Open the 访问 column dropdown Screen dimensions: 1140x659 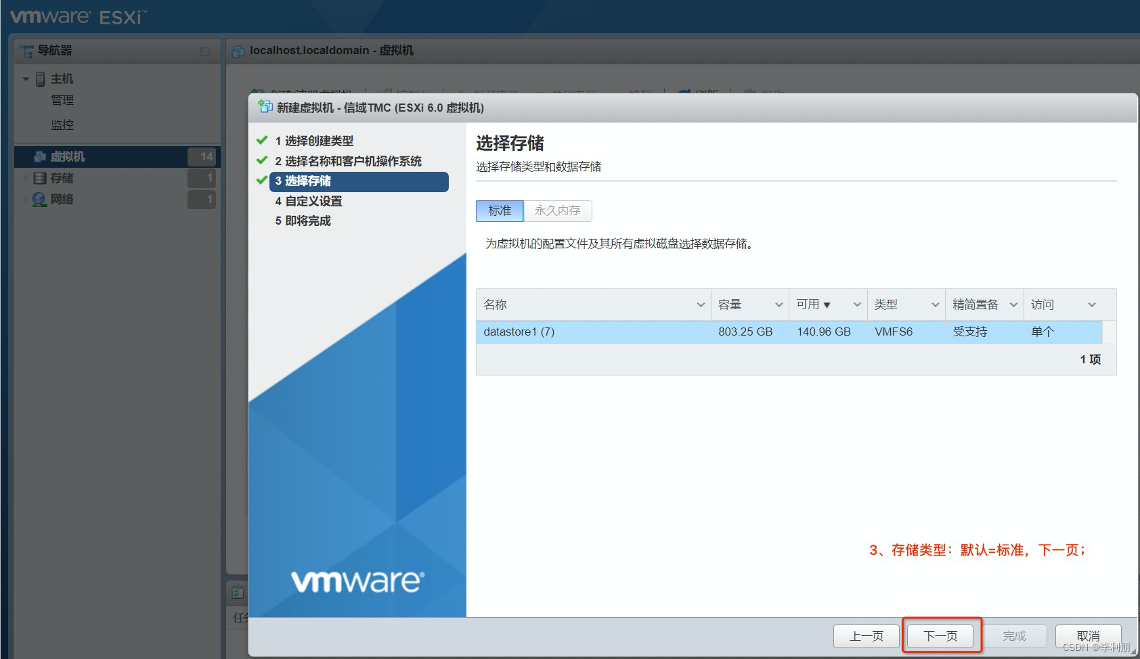click(x=1091, y=305)
